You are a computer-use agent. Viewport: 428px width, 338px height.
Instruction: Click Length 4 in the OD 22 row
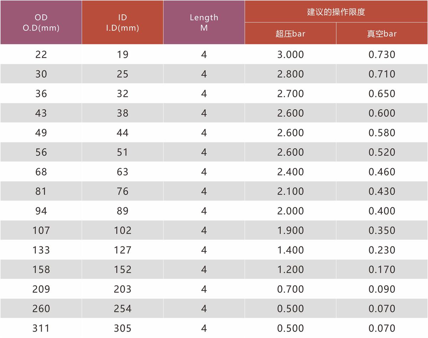pyautogui.click(x=204, y=54)
